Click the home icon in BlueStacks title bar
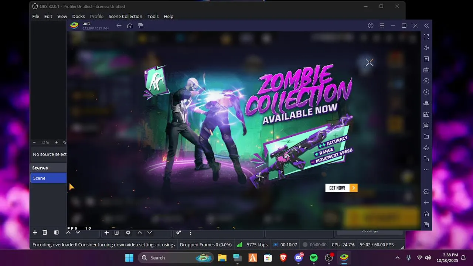 130,25
